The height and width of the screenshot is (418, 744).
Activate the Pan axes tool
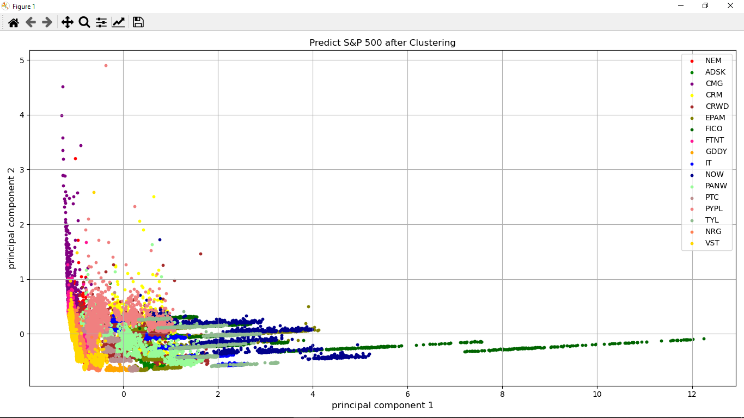[68, 22]
